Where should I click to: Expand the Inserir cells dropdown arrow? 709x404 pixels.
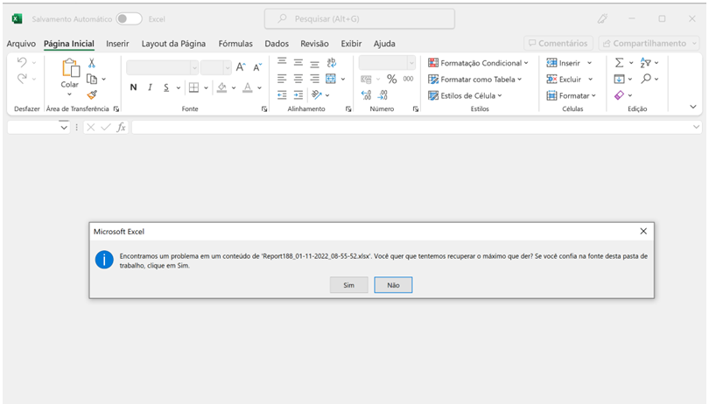click(590, 63)
